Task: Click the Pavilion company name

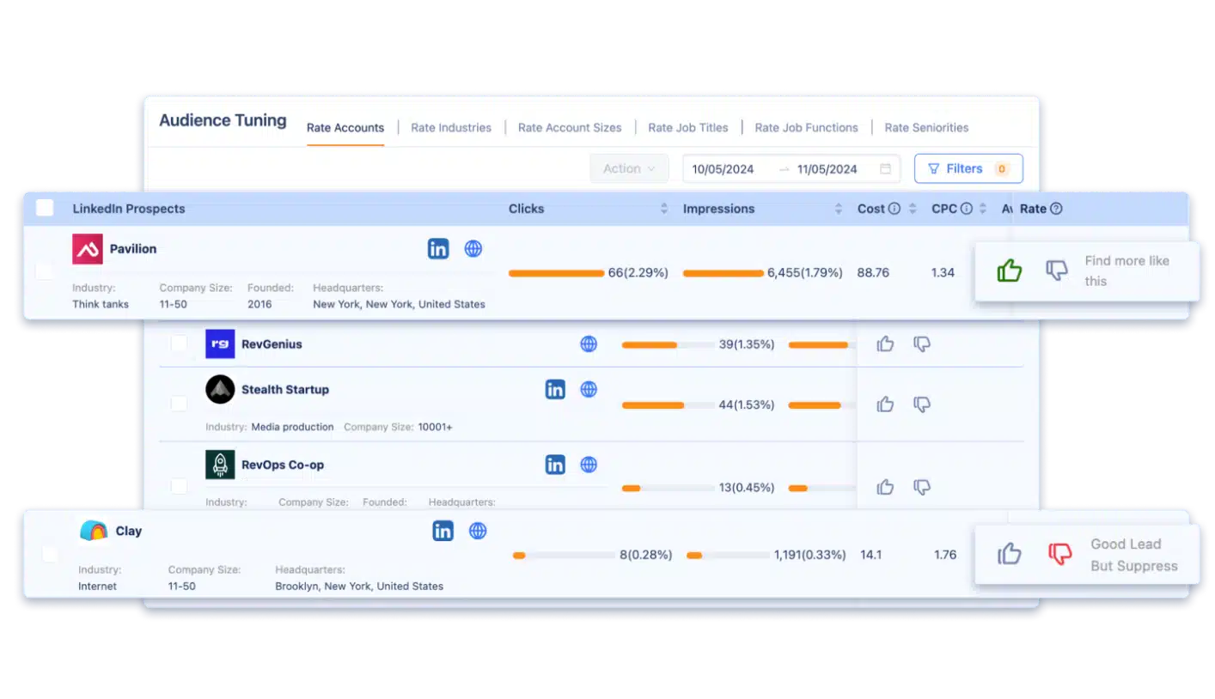Action: click(x=133, y=249)
